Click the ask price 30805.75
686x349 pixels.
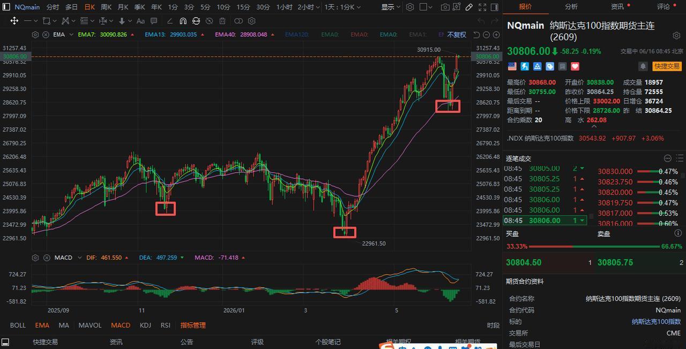coord(615,262)
